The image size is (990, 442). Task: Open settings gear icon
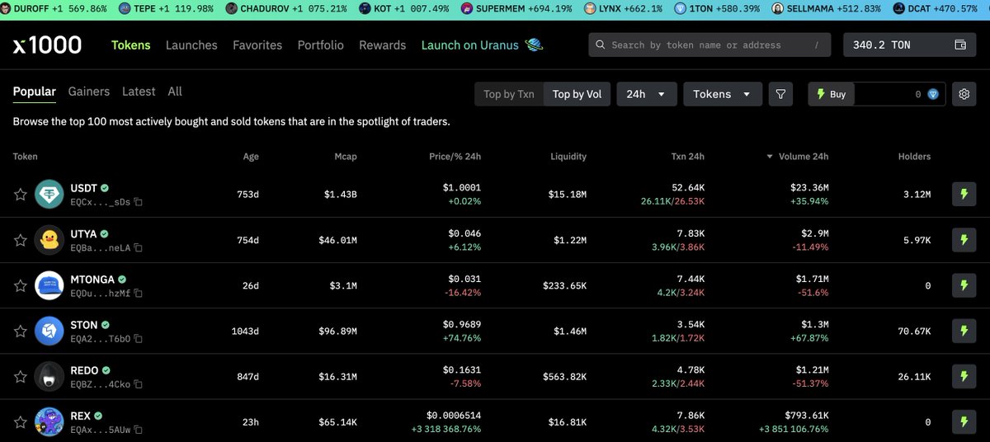point(964,94)
